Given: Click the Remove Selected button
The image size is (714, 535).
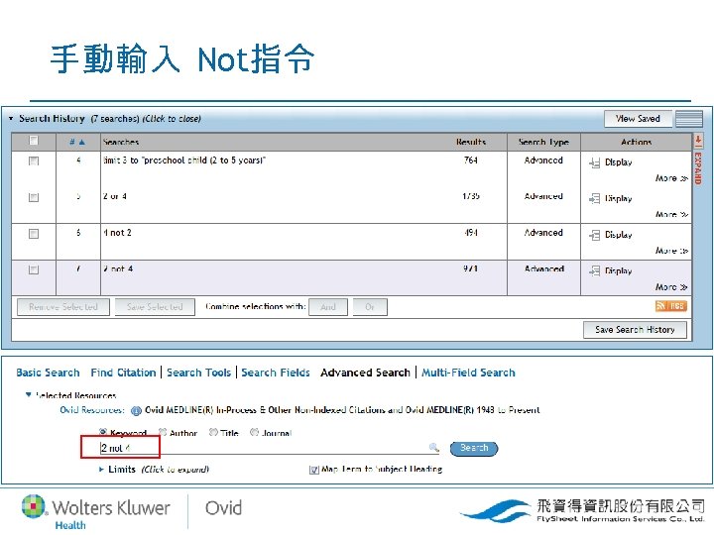Looking at the screenshot, I should coord(63,307).
